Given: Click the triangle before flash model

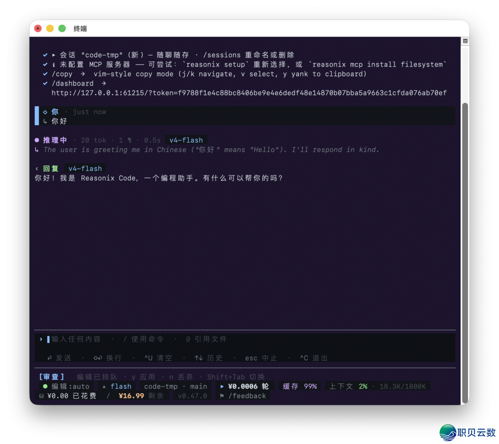Looking at the screenshot, I should coord(104,386).
